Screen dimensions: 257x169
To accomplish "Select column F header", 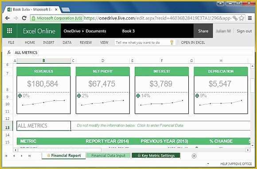I will coord(162,61).
